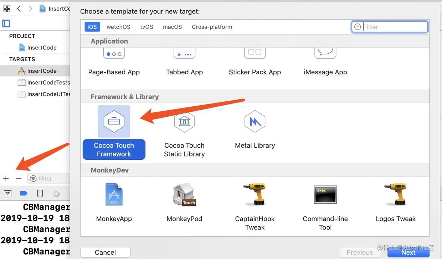Select the Metal Library template icon
Viewport: 442px width, 259px height.
255,121
